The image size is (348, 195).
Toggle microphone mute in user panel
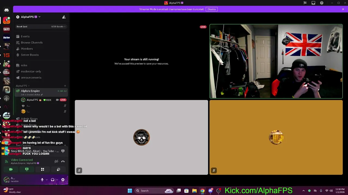pos(42,180)
